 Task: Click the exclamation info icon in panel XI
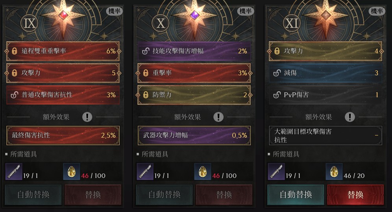(350, 117)
